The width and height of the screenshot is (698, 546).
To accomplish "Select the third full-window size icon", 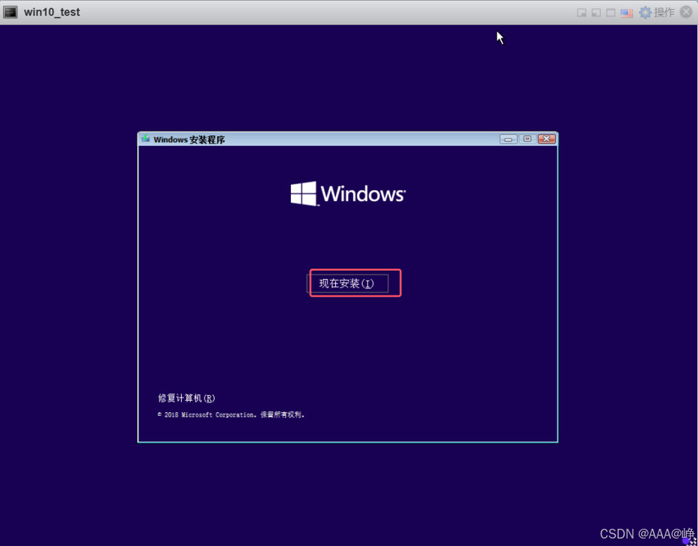I will coord(610,13).
